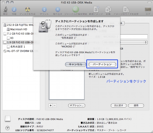Add a partition with the plus button
Image resolution: width=153 pixels, height=133 pixels.
coord(50,105)
